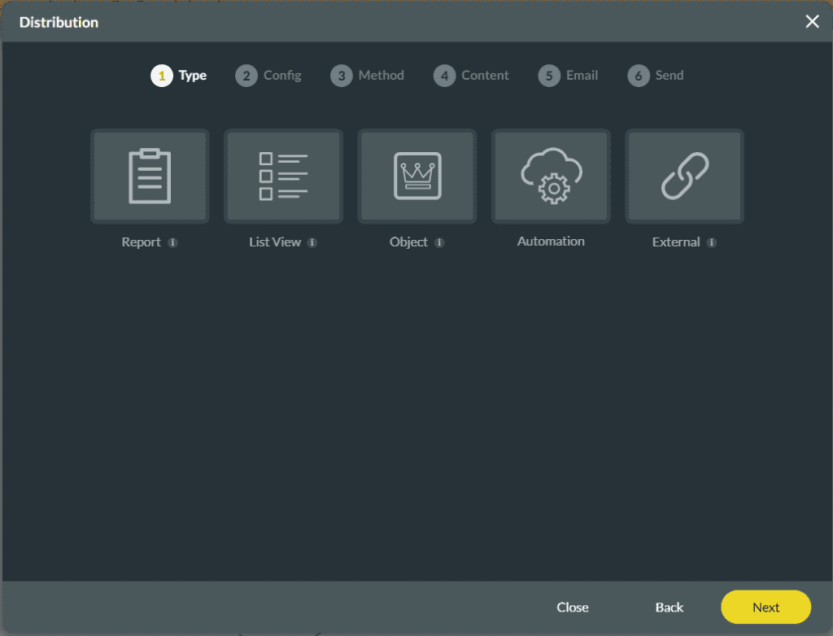Click the info icon next to External
Image resolution: width=833 pixels, height=636 pixels.
[713, 242]
